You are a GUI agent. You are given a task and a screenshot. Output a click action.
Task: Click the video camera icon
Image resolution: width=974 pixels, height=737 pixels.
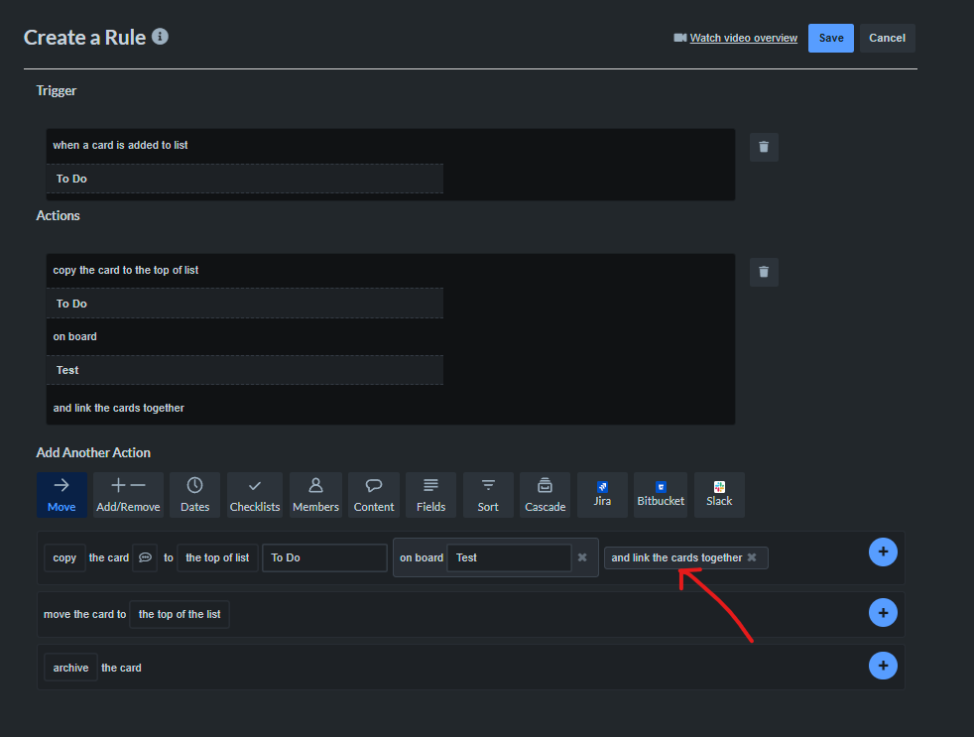coord(679,38)
